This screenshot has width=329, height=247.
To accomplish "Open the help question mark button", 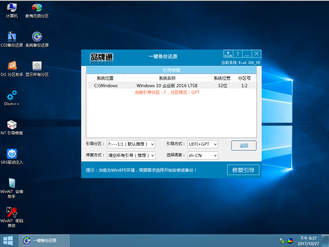I will coord(238,54).
